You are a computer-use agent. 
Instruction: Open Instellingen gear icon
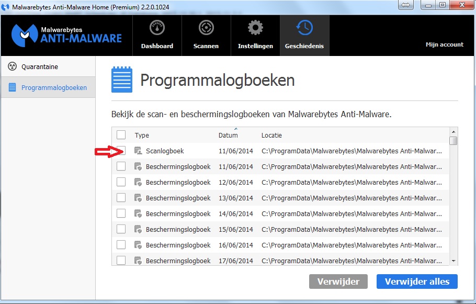tap(255, 28)
